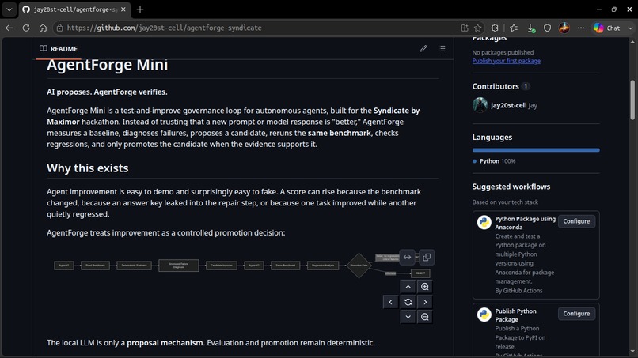
Task: Click the Why this exists heading
Action: (88, 168)
